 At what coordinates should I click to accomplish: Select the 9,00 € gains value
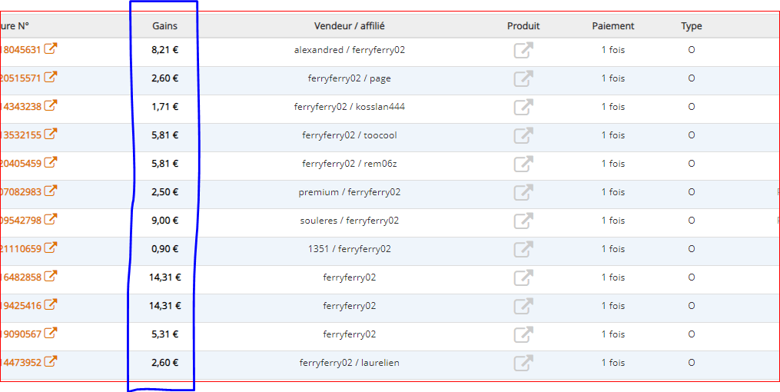point(164,221)
